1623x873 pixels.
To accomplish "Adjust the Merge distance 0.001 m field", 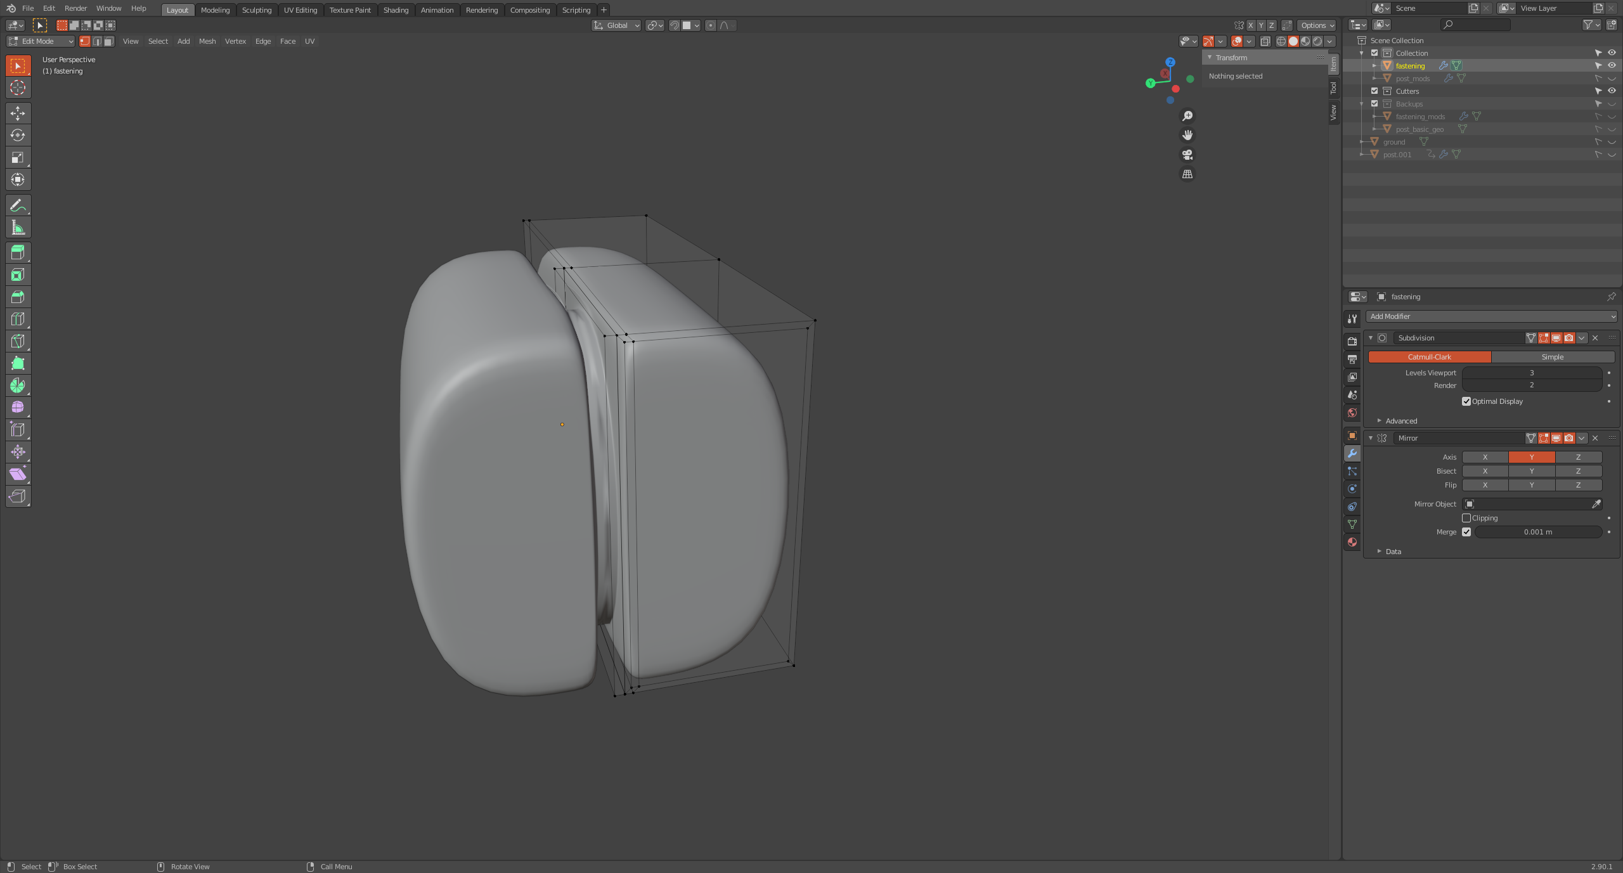I will pos(1538,532).
